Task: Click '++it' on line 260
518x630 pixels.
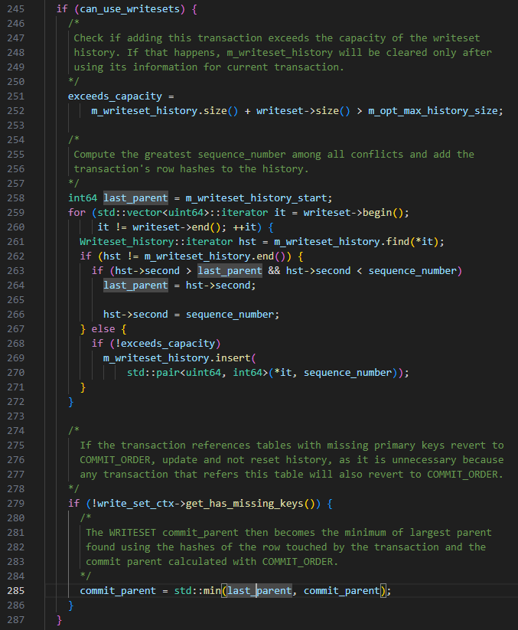Action: [245, 227]
